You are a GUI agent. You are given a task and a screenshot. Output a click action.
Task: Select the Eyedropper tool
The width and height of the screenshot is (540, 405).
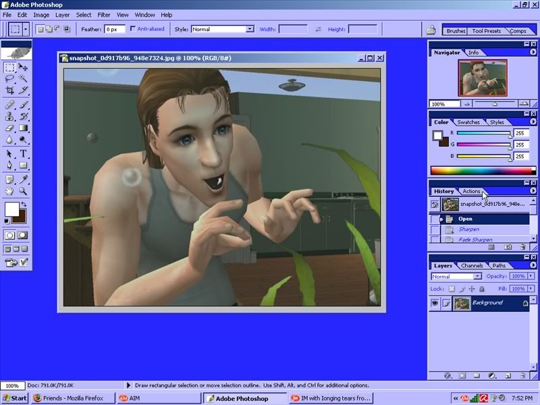[x=23, y=179]
